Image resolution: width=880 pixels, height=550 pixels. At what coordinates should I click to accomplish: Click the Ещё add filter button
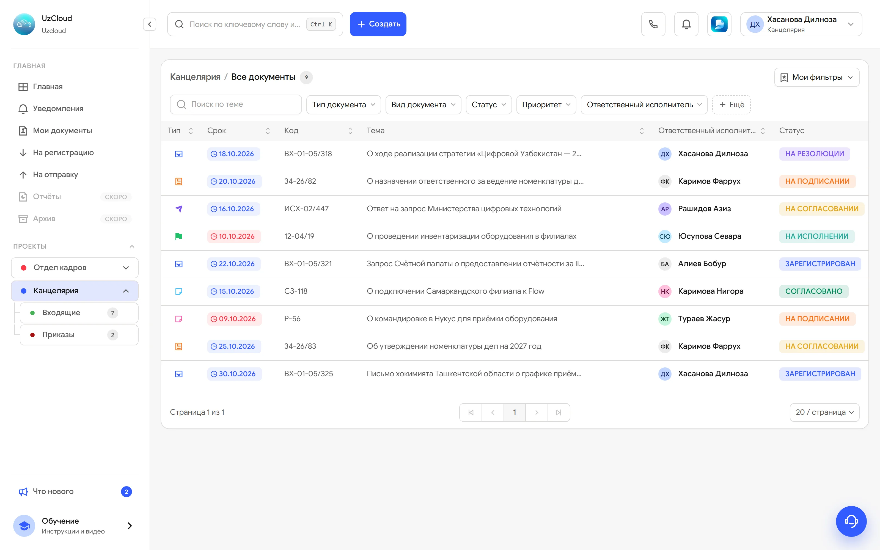pos(731,105)
